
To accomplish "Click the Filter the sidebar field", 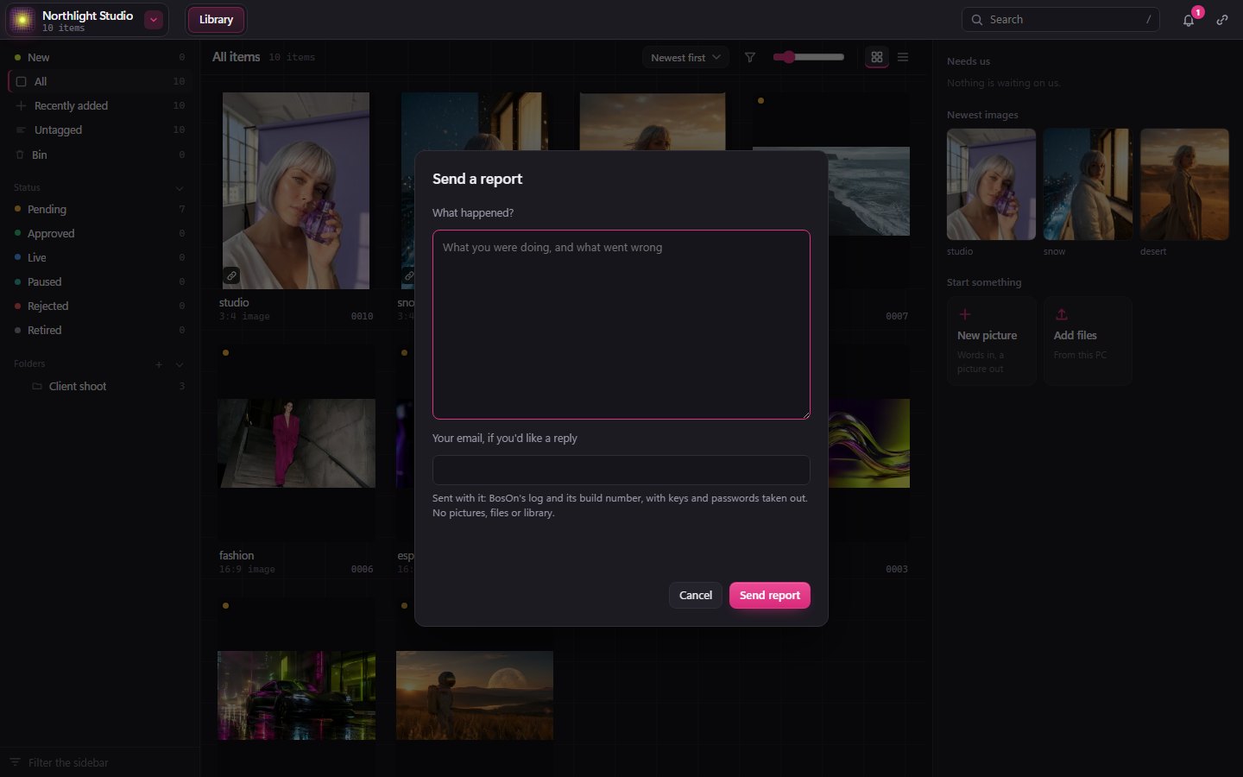I will [100, 762].
